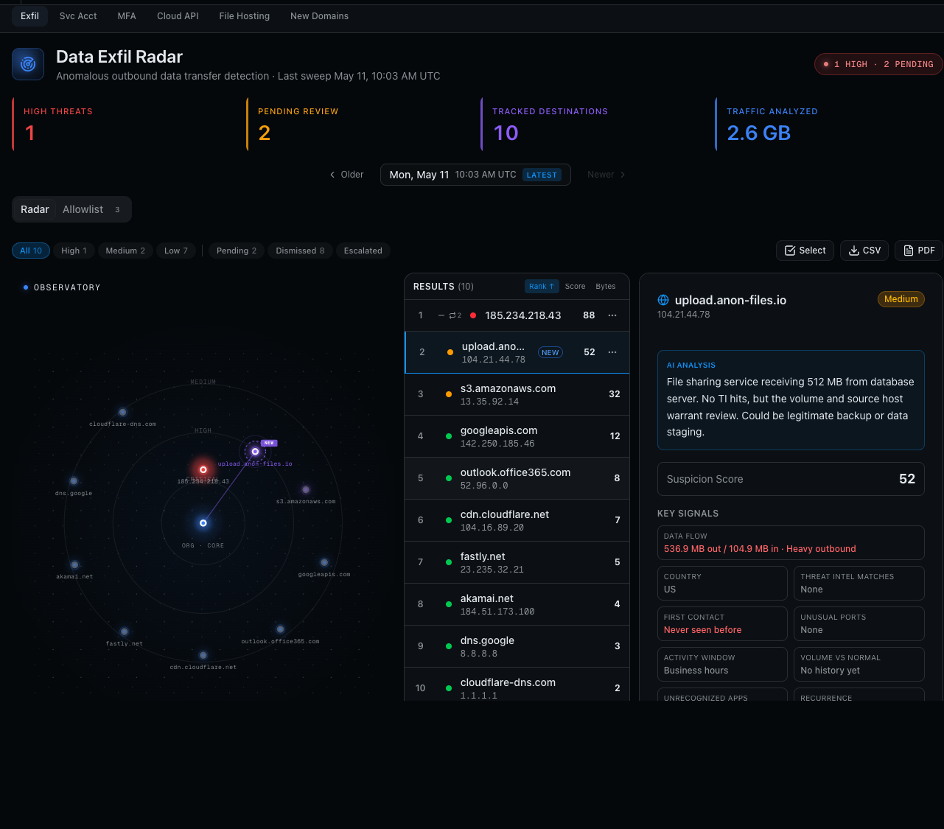944x829 pixels.
Task: Select the fastly.net result row
Action: pyautogui.click(x=517, y=562)
